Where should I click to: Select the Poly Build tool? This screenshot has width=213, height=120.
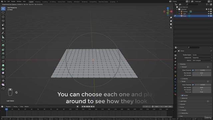3,65
